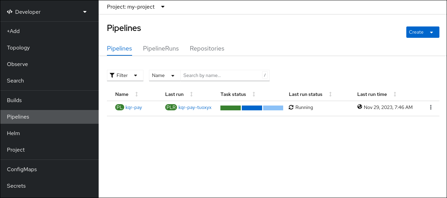Sort the table by Name column

coord(136,94)
